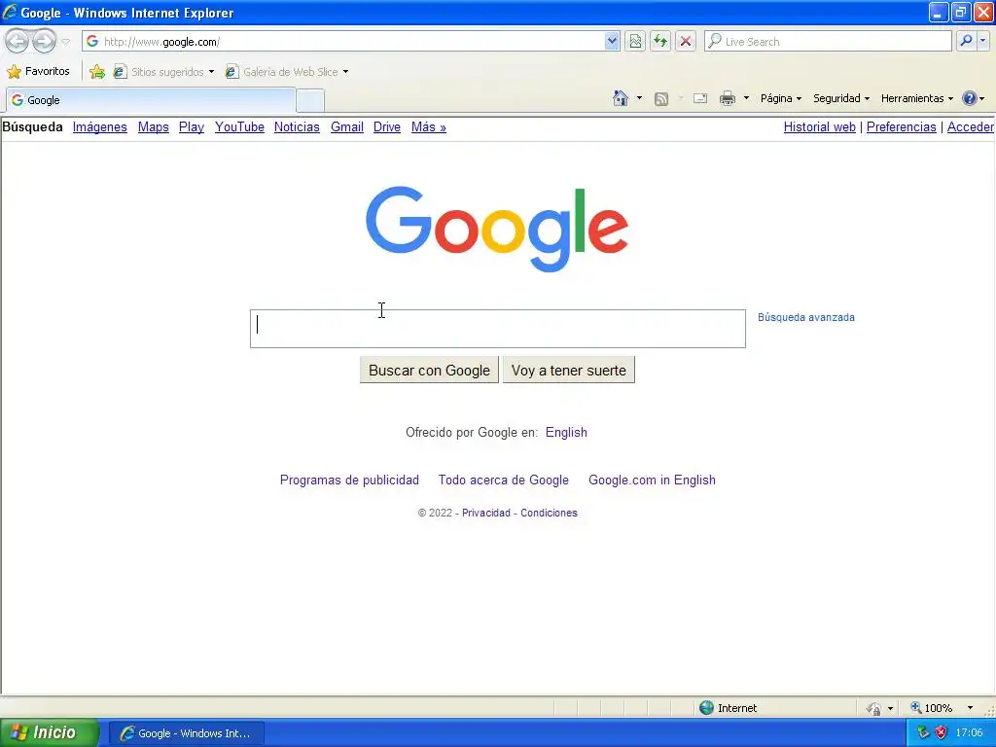Viewport: 996px width, 747px height.
Task: Stop loading with the red X icon
Action: coord(686,41)
